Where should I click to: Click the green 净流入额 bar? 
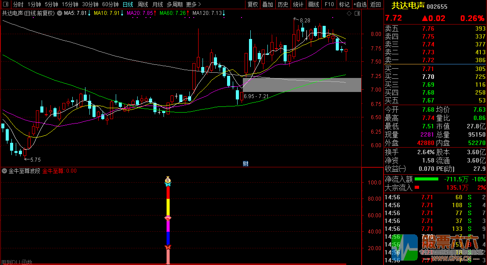coord(426,179)
